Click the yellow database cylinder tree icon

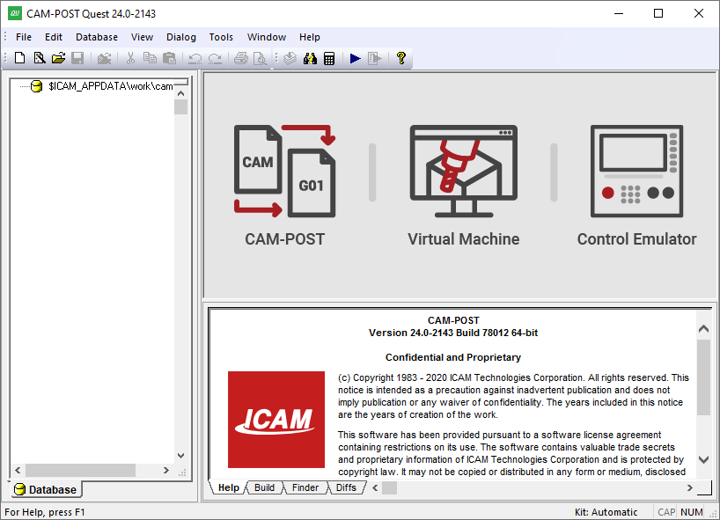tap(36, 86)
